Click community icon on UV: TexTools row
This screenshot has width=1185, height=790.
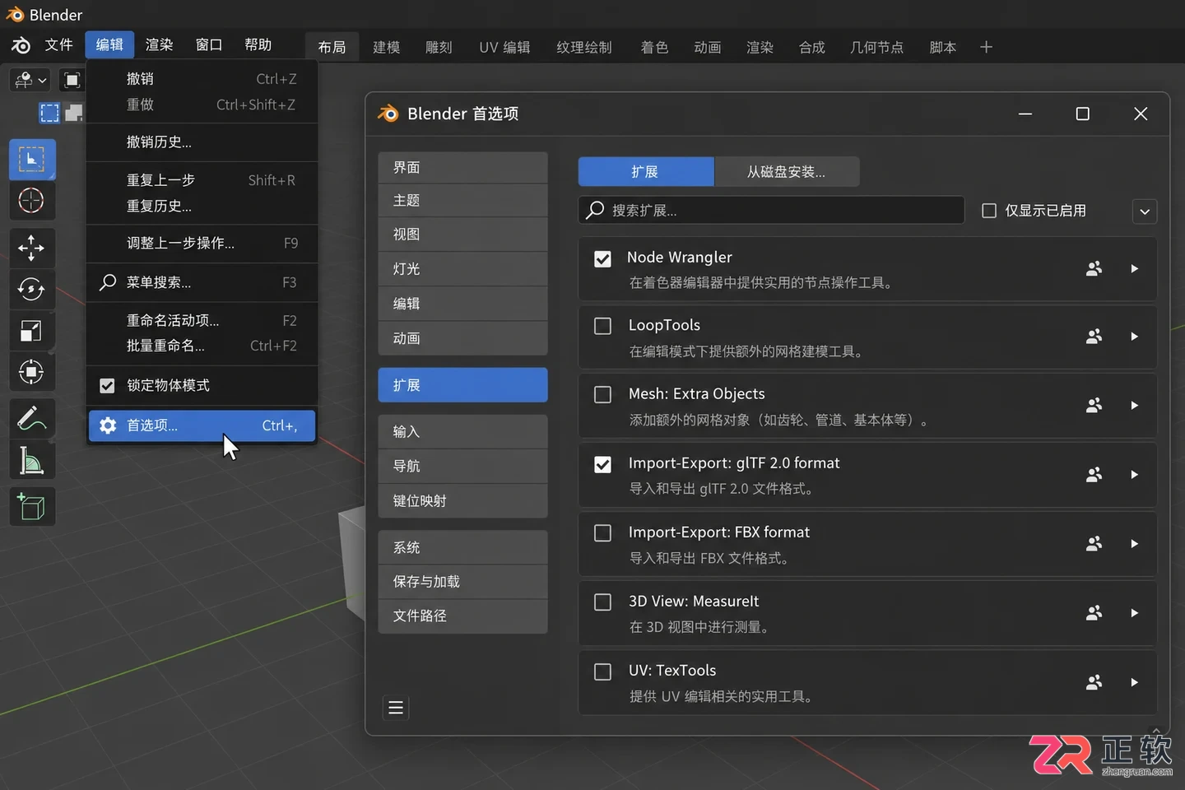click(x=1094, y=682)
